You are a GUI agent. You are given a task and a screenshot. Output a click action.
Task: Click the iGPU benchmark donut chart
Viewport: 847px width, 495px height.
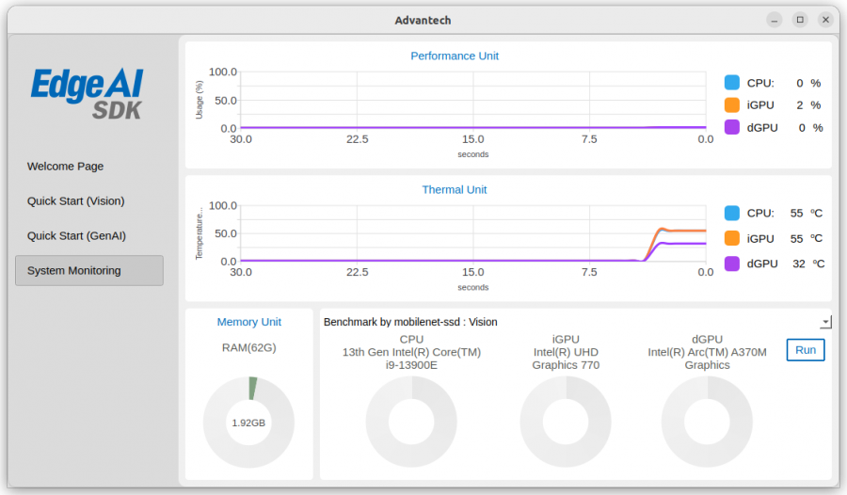[x=566, y=422]
